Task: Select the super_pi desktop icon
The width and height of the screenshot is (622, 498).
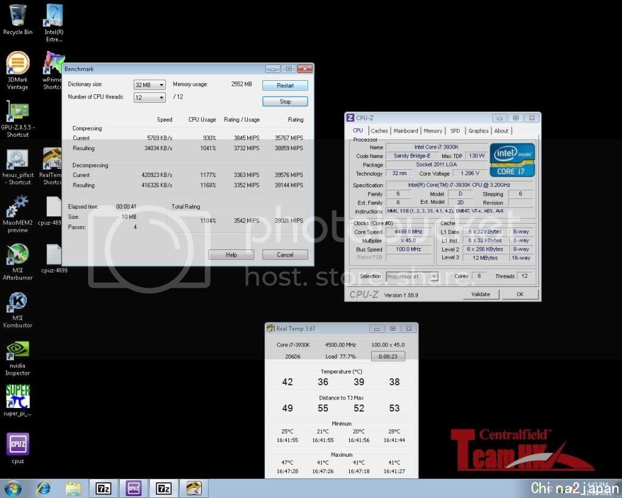Action: coord(18,400)
